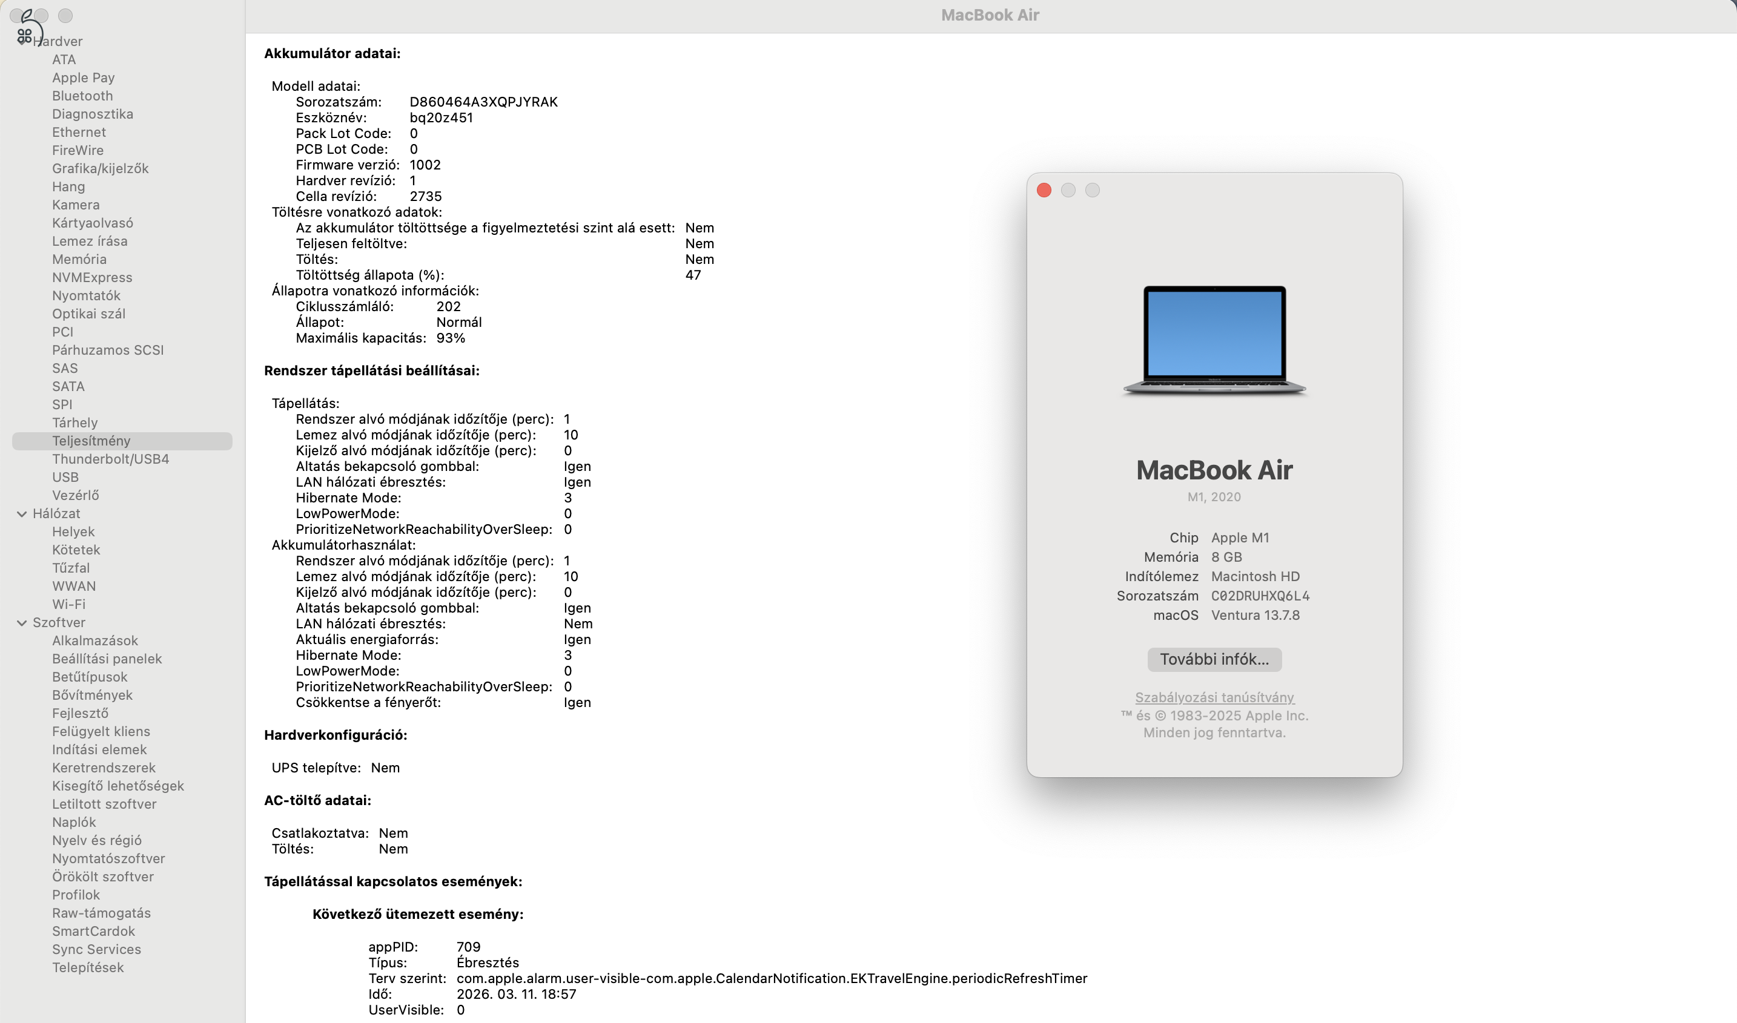Click the clover-shaped overlay icon near Hardver
This screenshot has height=1023, width=1737.
25,35
